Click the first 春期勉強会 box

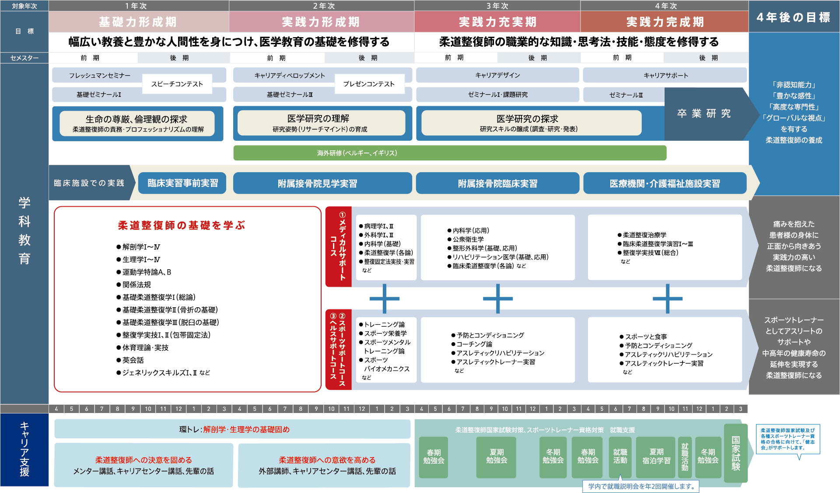click(434, 457)
